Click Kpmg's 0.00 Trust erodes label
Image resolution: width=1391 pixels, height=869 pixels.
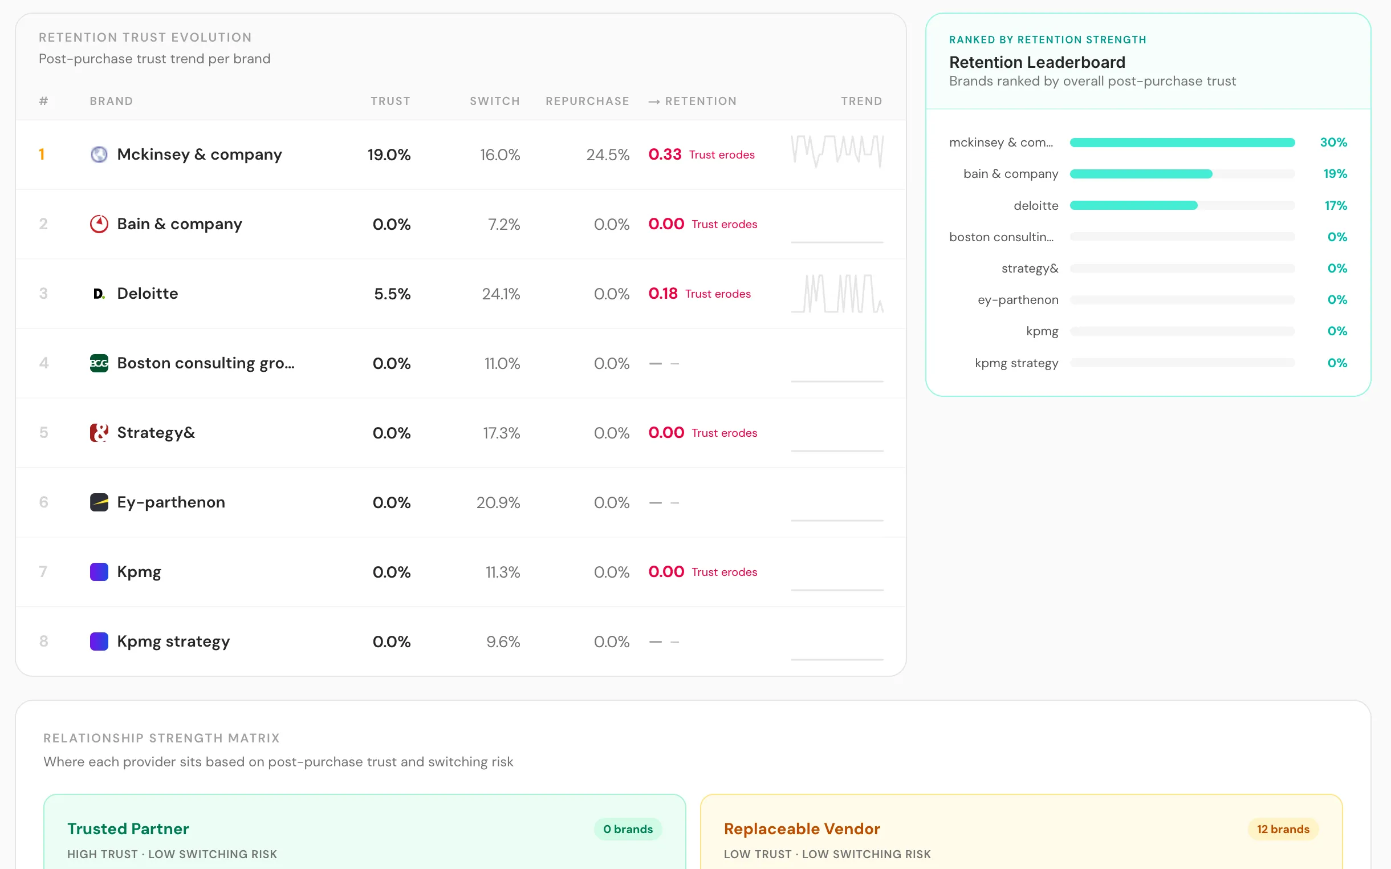[703, 572]
